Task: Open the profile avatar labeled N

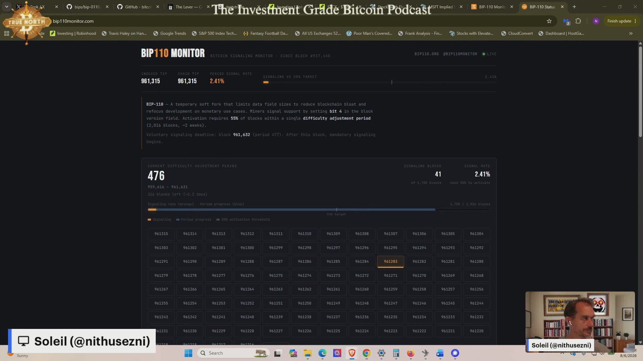Action: tap(596, 21)
